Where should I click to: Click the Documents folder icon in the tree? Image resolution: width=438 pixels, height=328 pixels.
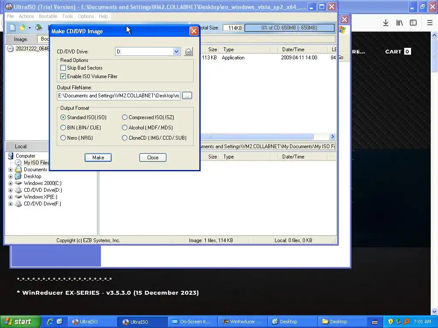(18, 169)
